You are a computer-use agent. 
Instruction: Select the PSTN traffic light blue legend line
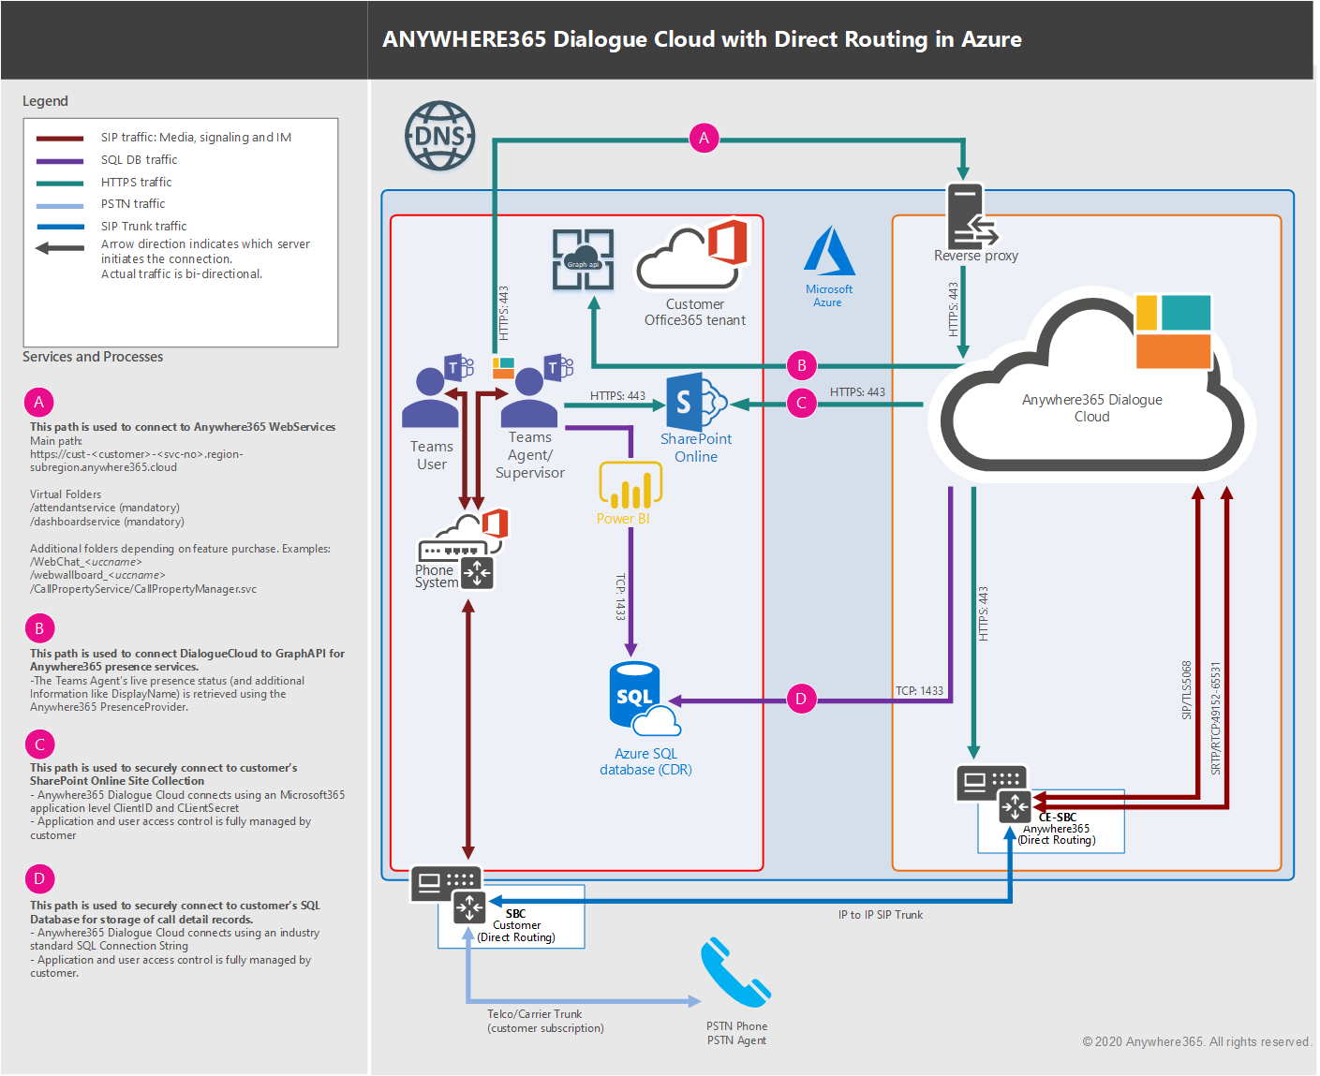(60, 205)
